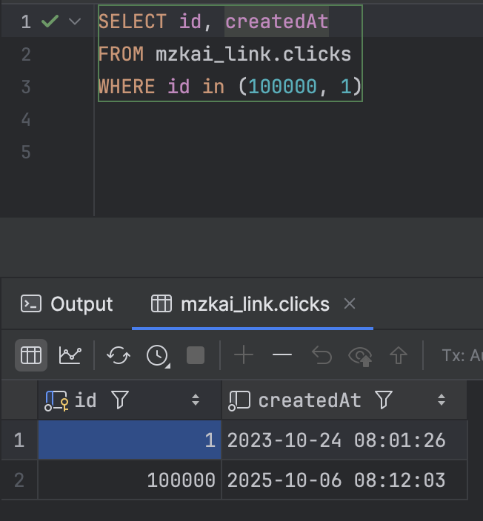This screenshot has height=521, width=483.
Task: Open the Tx transaction mode selector
Action: tap(462, 356)
